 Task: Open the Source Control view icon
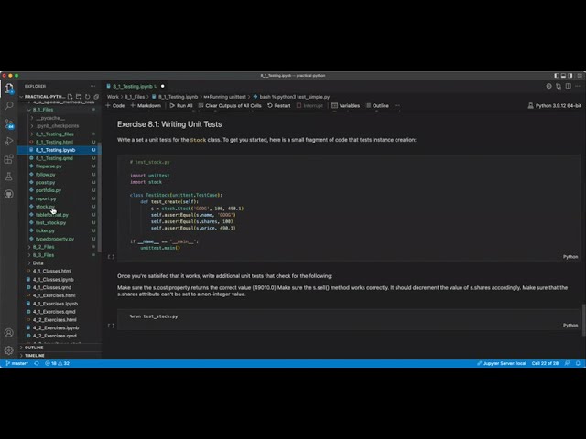coord(9,124)
